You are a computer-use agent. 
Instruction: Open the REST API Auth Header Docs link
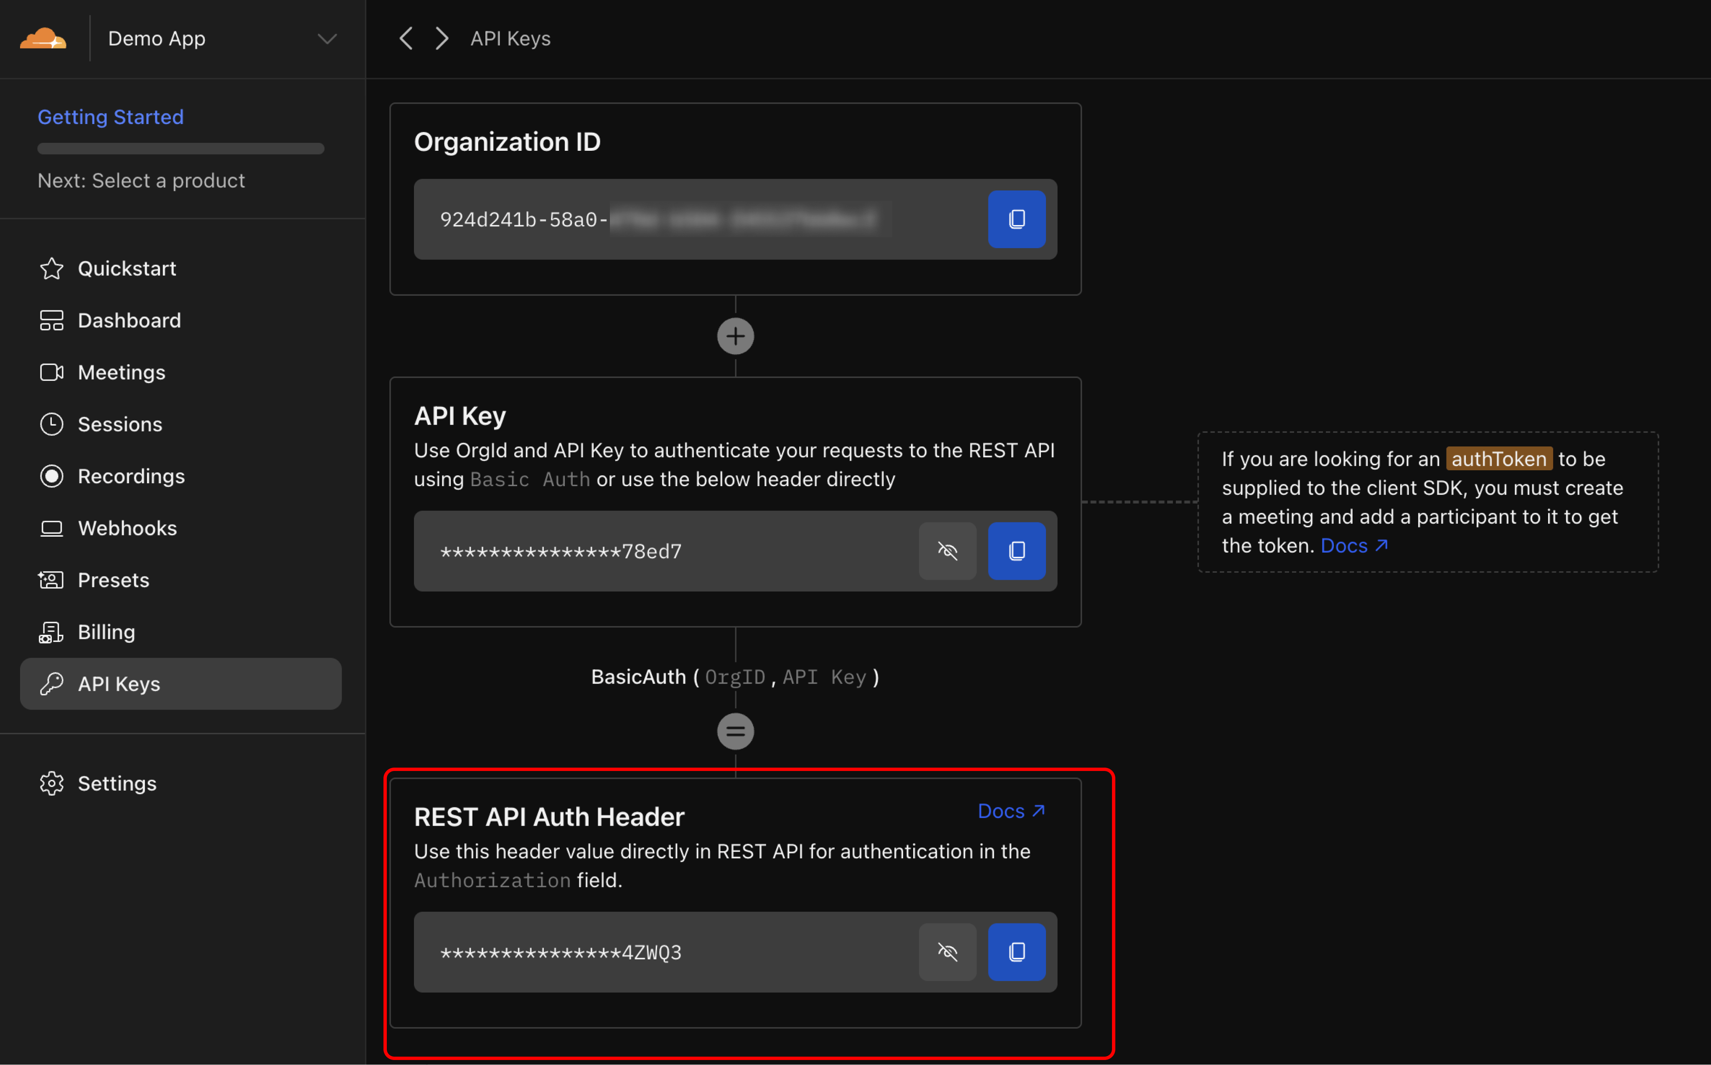[x=1012, y=811]
